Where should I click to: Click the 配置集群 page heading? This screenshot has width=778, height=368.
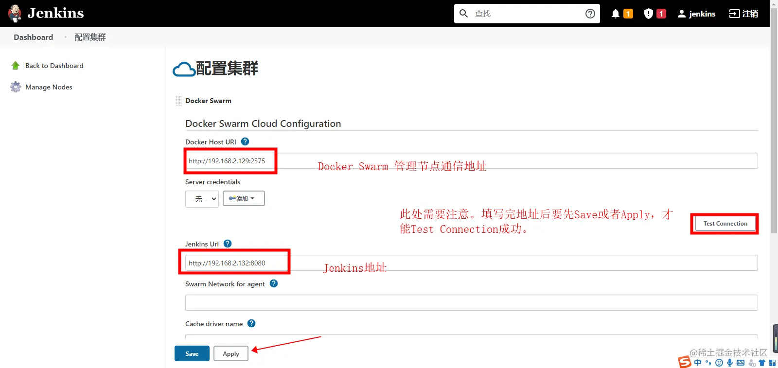click(x=227, y=69)
